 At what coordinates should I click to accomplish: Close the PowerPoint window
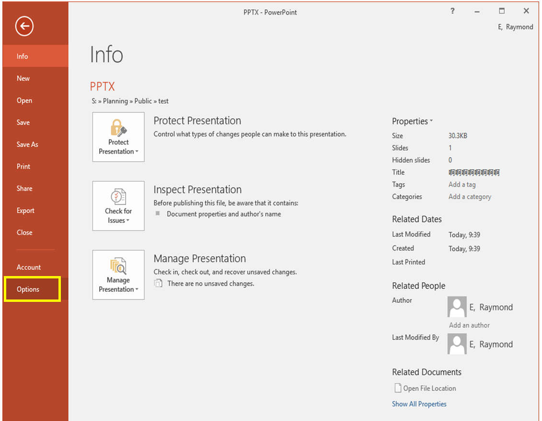[x=526, y=11]
